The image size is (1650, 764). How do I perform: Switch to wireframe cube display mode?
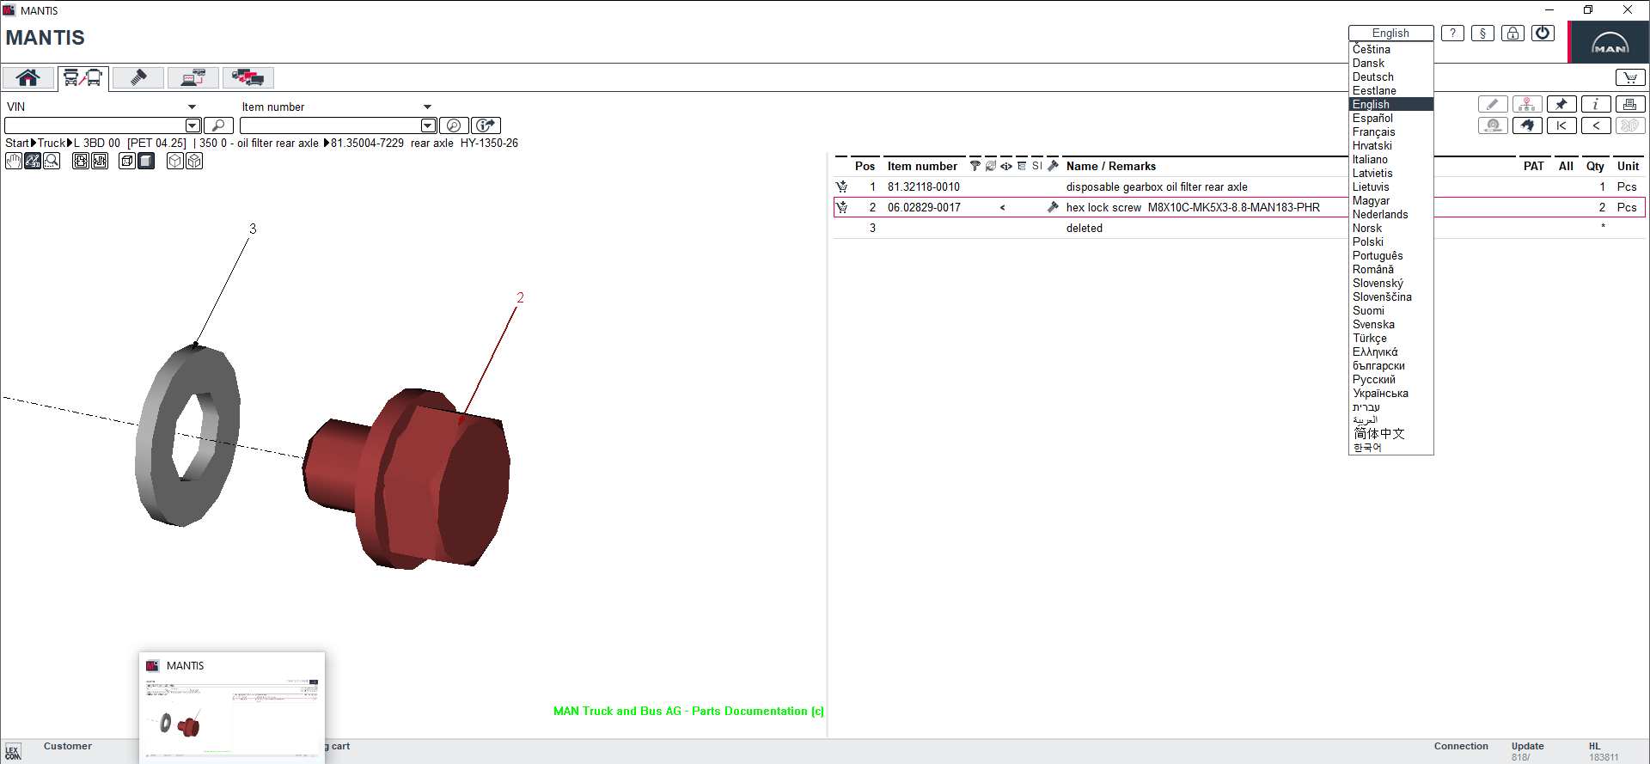coord(127,161)
